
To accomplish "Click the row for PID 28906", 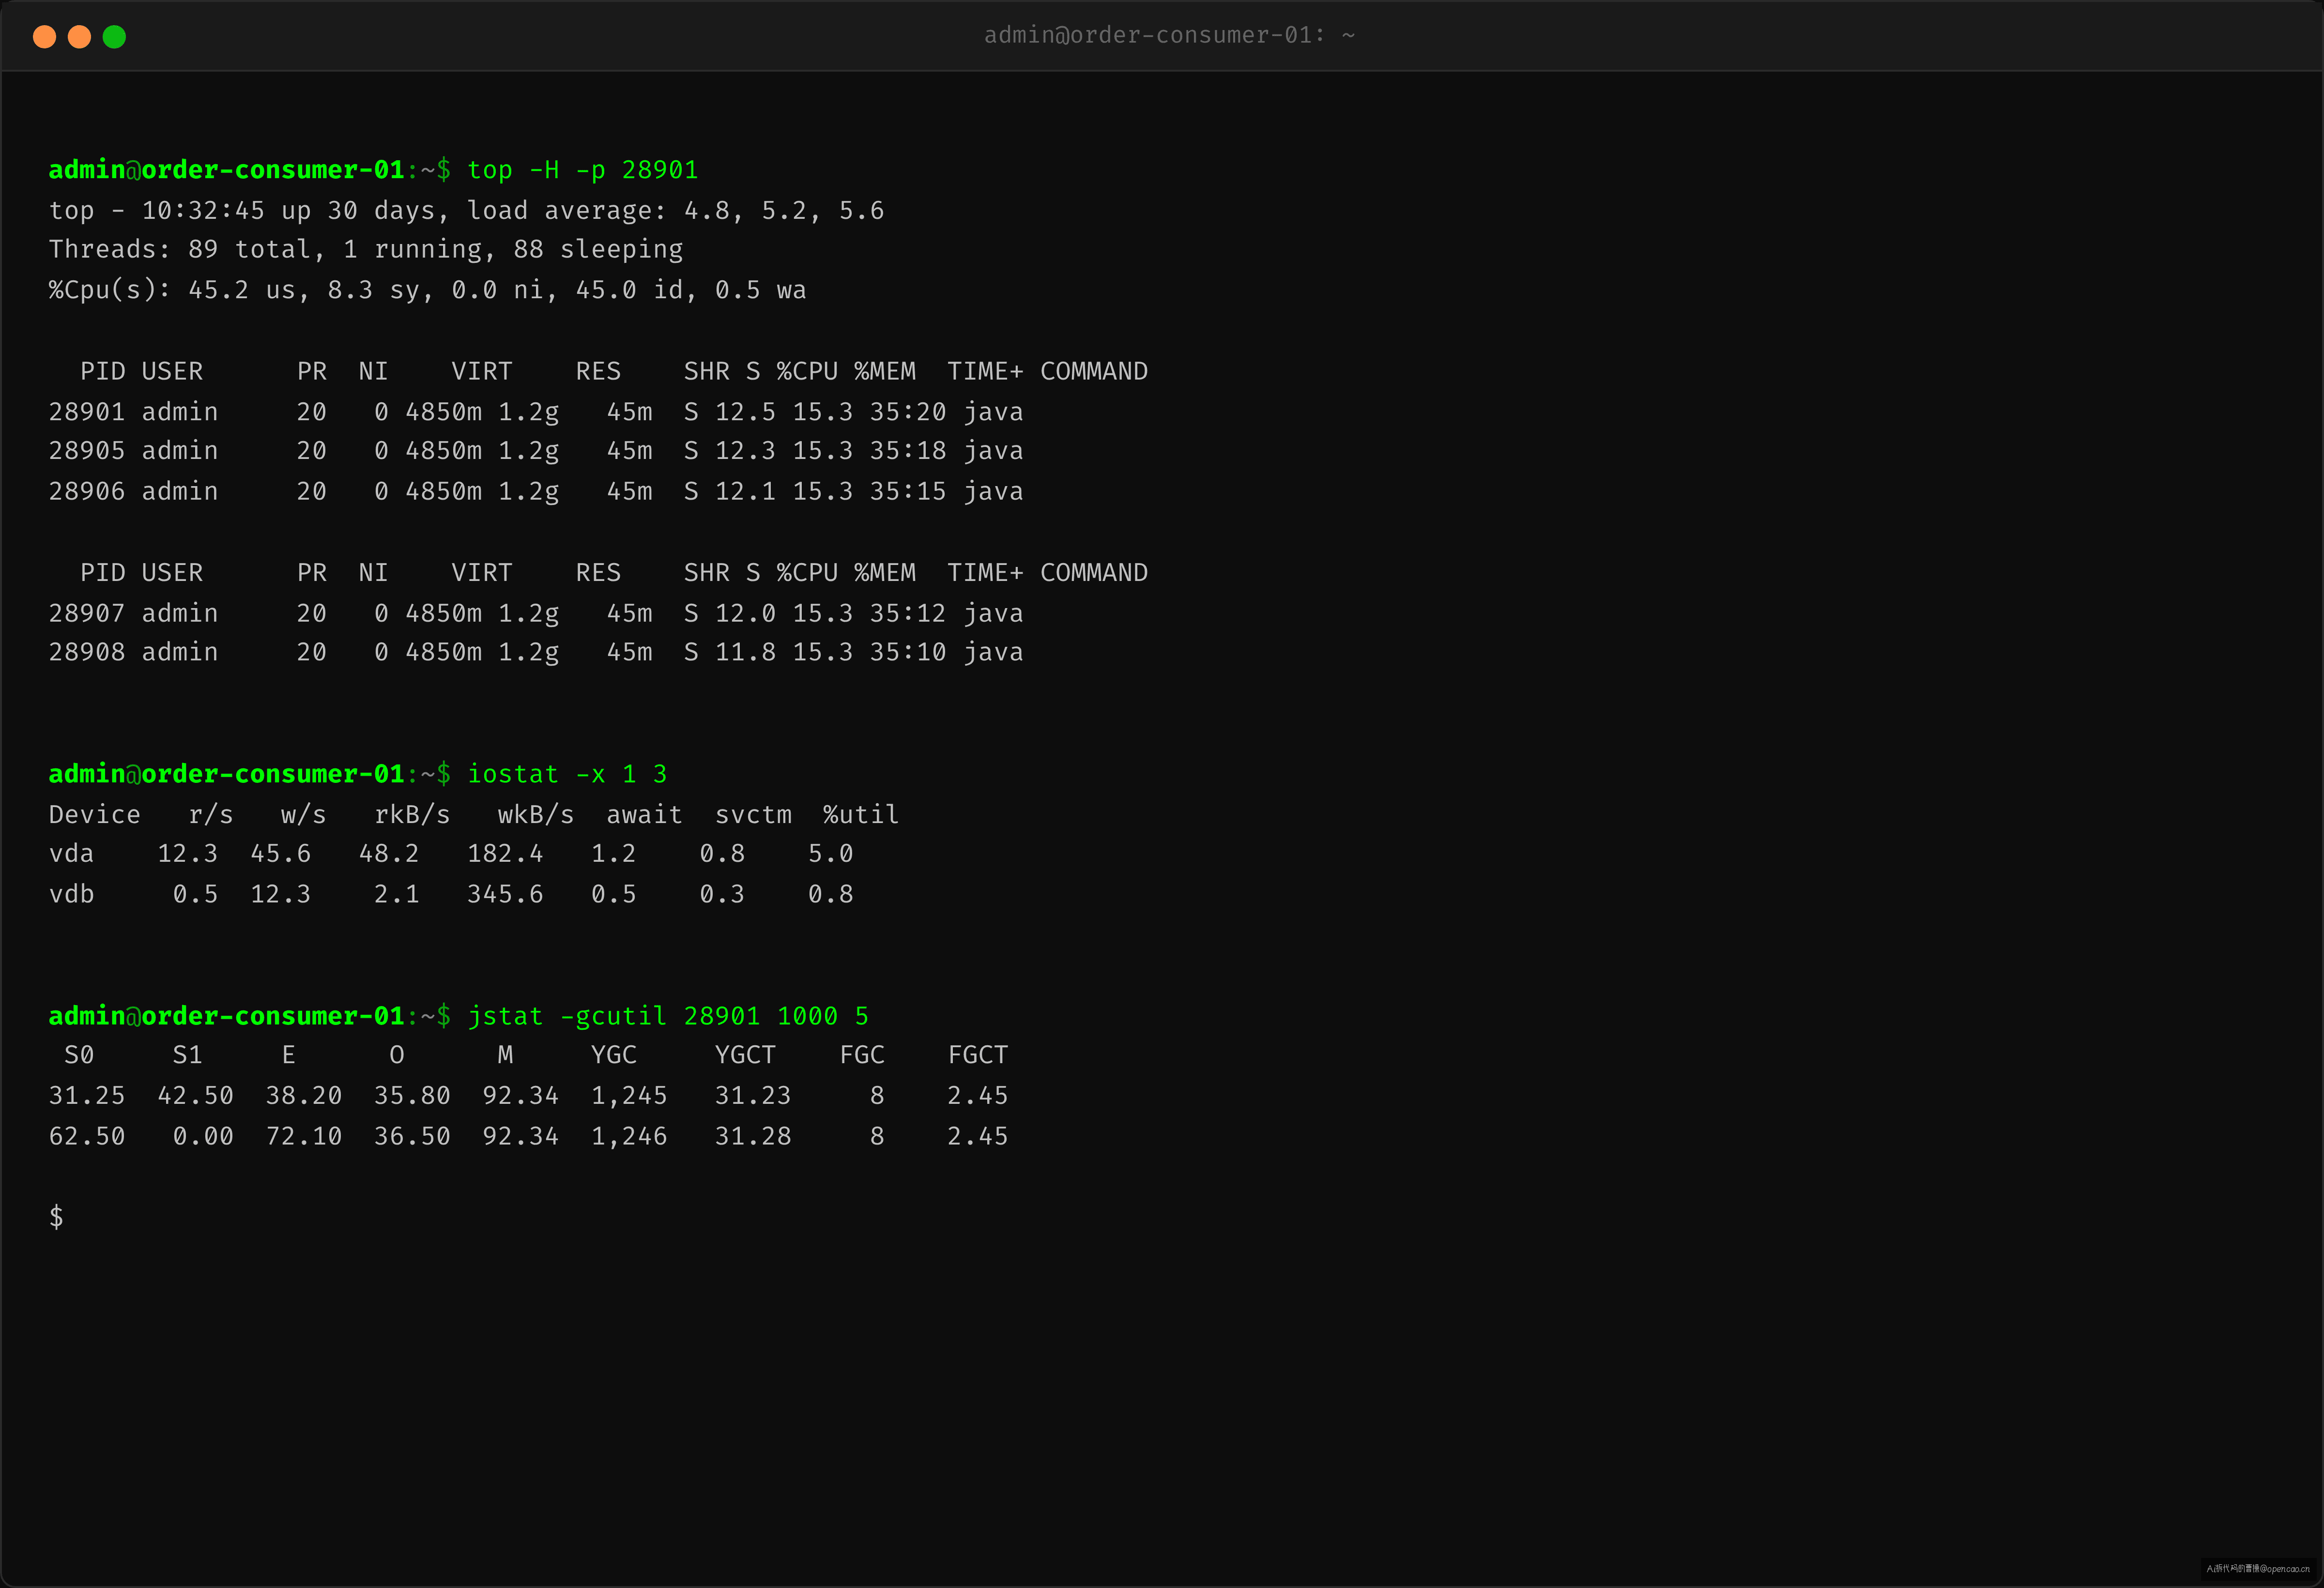I will tap(536, 492).
